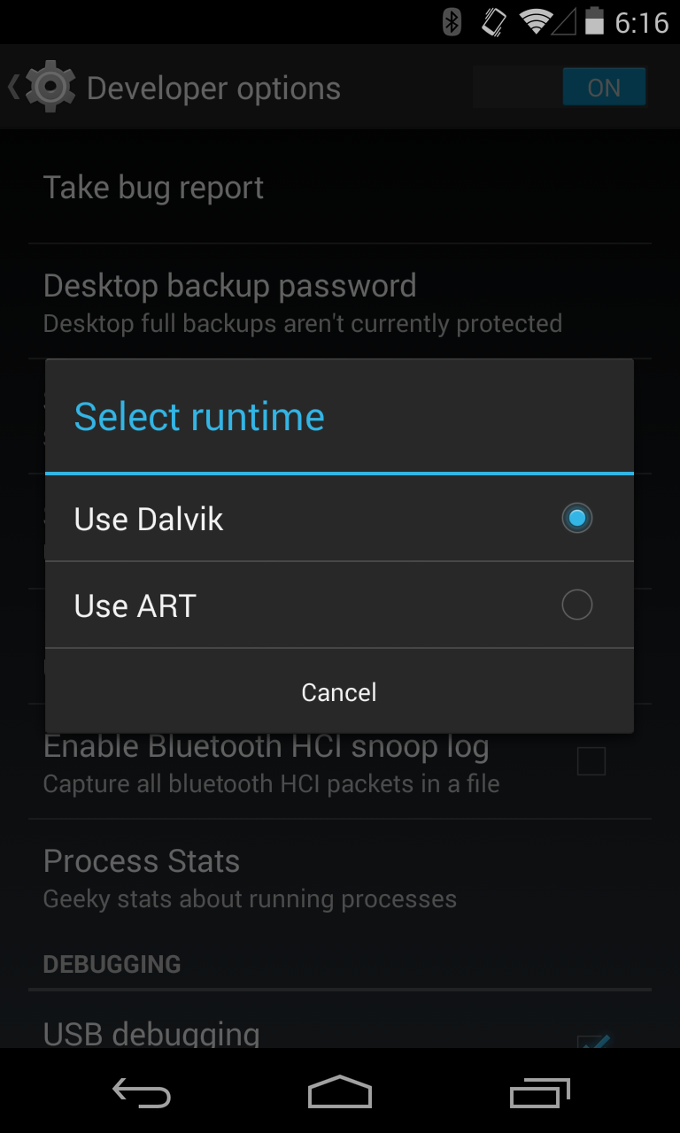Tap the Developer options gear icon
The image size is (680, 1133).
[x=50, y=87]
